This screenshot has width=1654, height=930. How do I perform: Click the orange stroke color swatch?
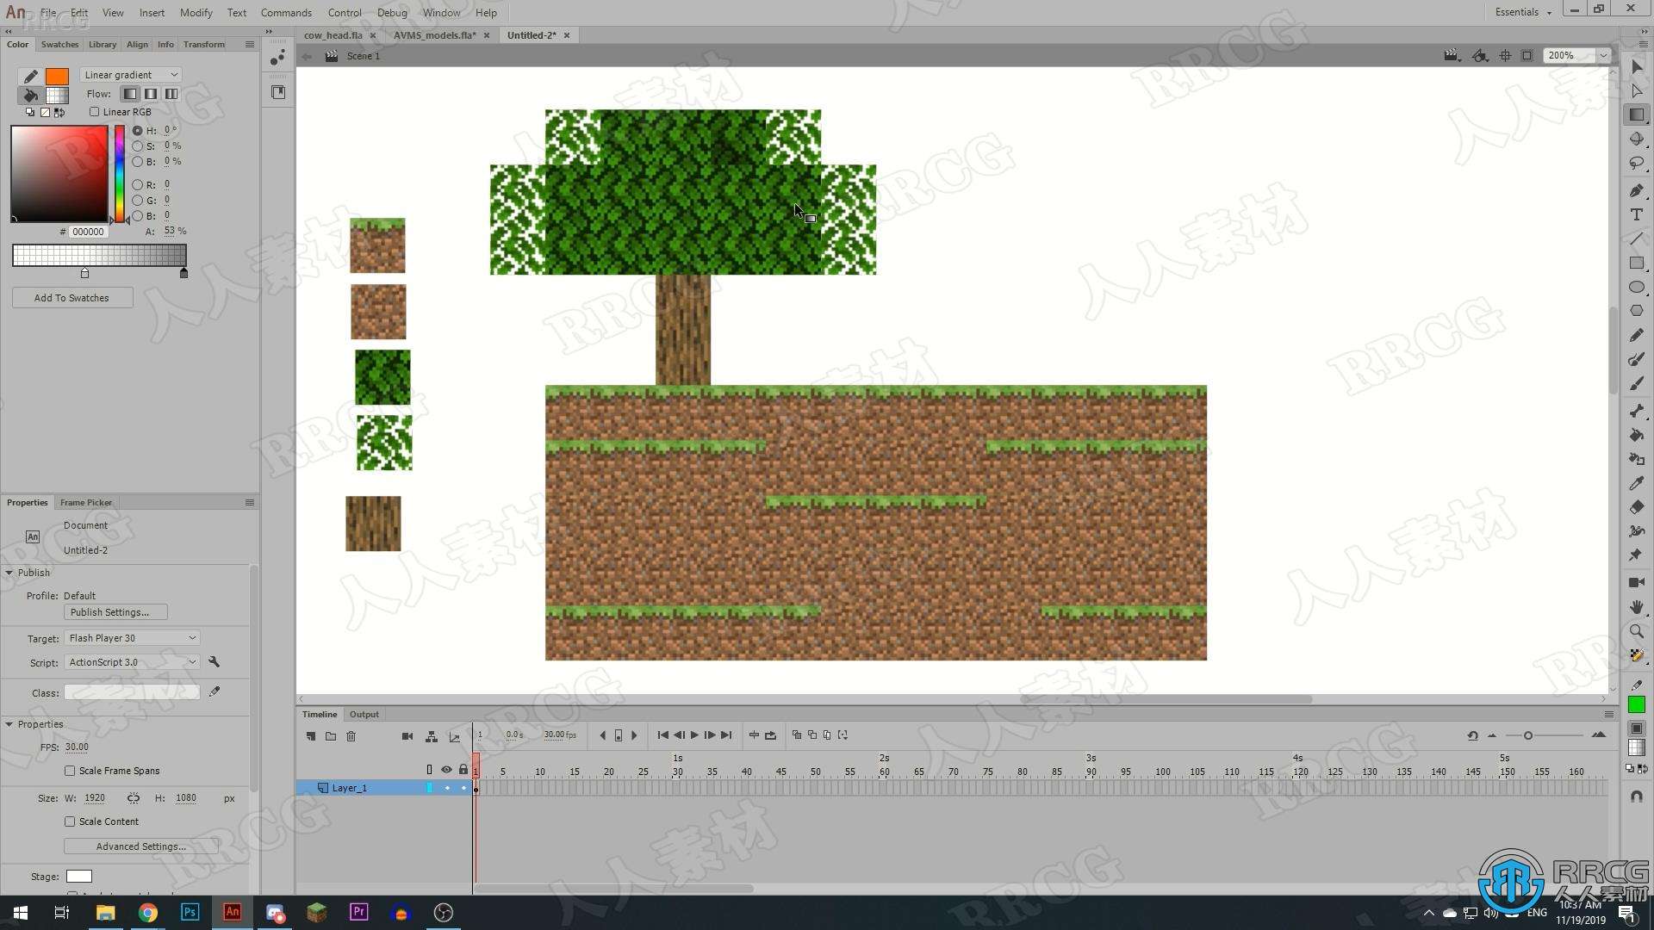pos(57,76)
